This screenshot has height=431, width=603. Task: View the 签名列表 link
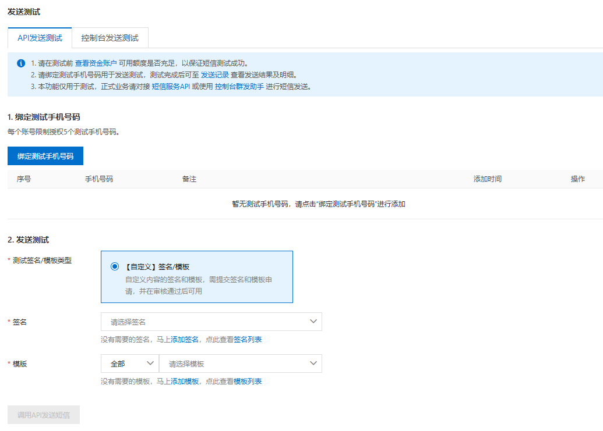(248, 339)
